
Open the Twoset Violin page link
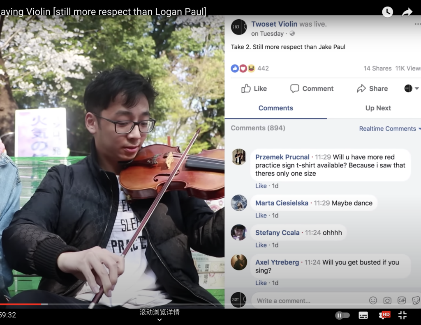(274, 24)
